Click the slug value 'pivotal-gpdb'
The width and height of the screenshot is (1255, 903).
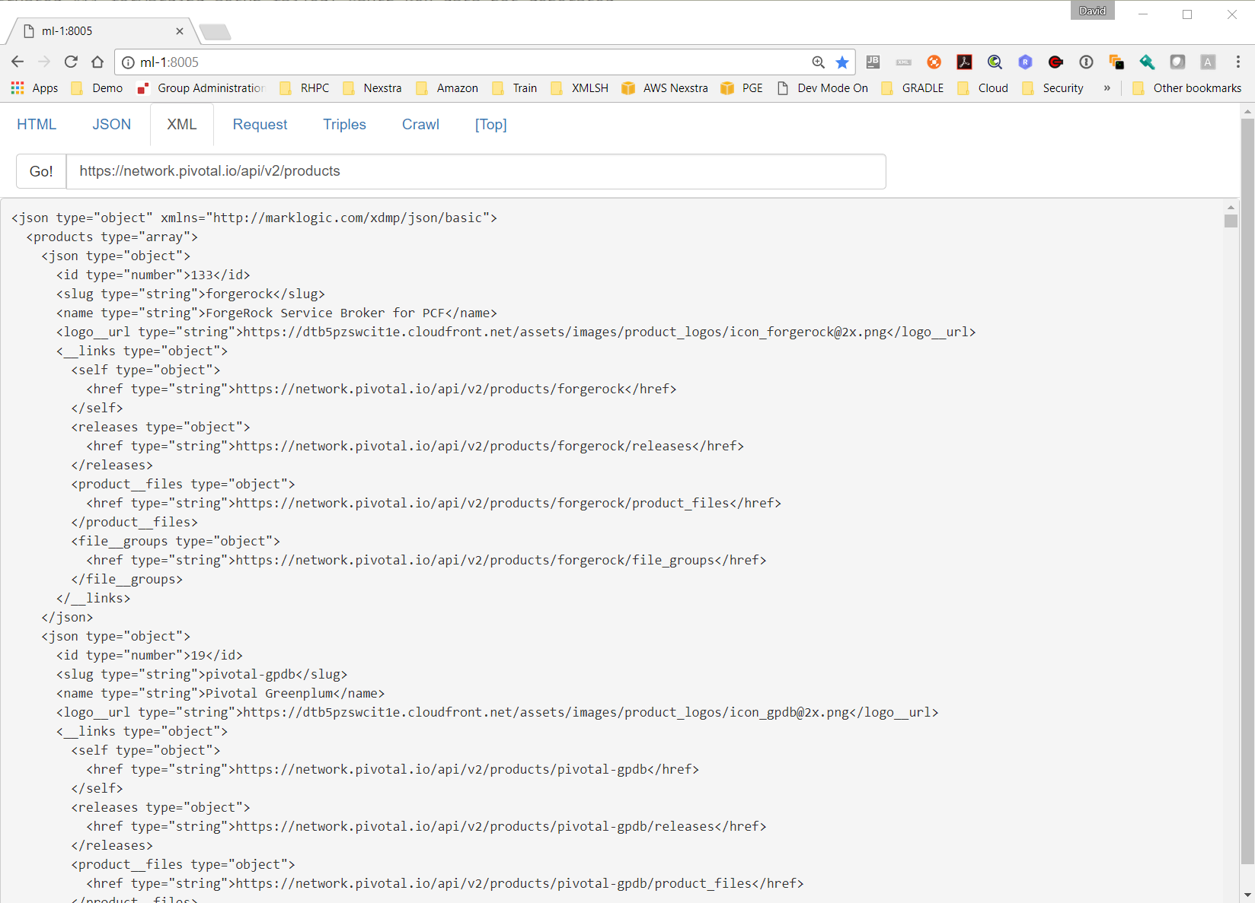coord(251,674)
